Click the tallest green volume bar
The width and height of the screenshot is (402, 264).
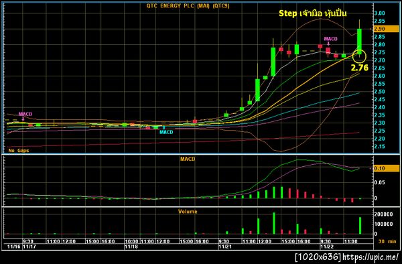pyautogui.click(x=274, y=223)
